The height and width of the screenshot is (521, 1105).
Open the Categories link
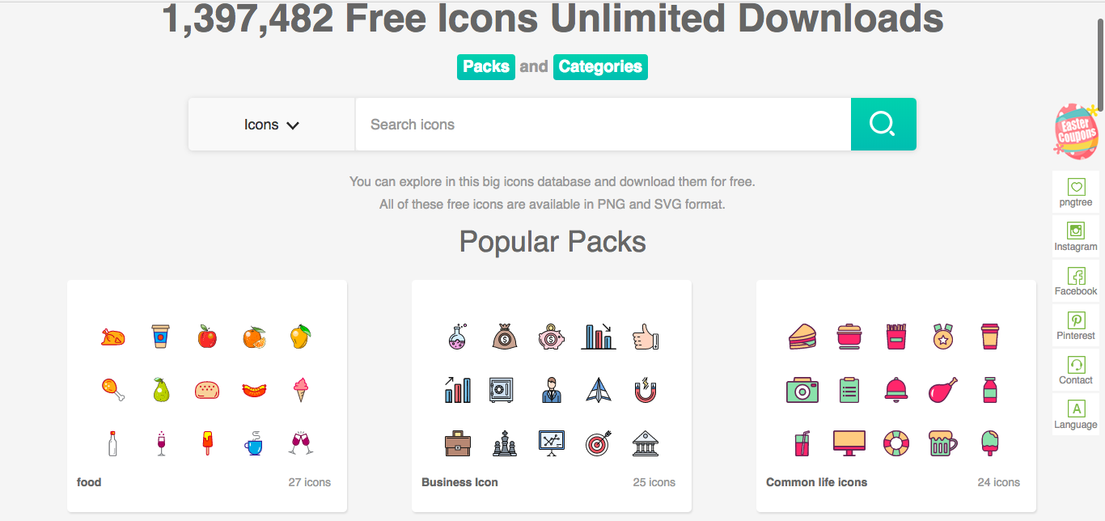(600, 66)
